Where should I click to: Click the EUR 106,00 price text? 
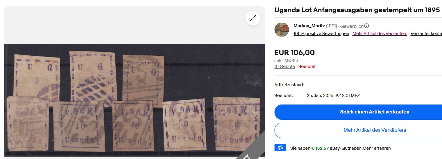click(294, 53)
